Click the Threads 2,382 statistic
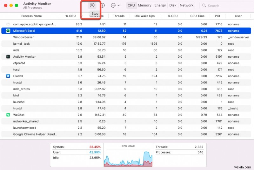 (x=179, y=147)
